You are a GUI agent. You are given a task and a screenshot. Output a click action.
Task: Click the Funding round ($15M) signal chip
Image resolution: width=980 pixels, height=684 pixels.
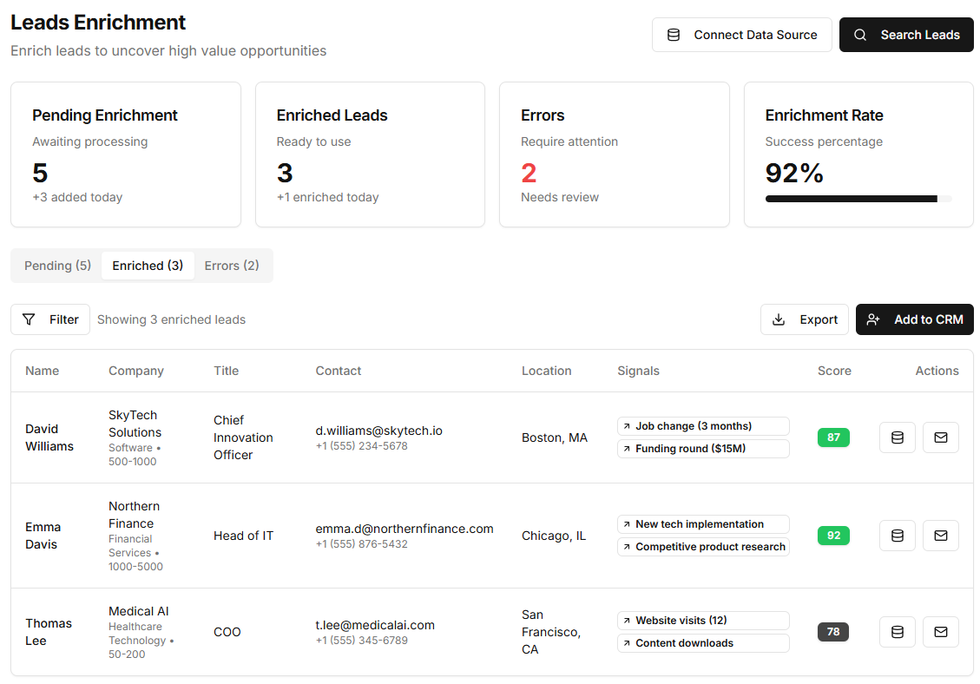703,449
